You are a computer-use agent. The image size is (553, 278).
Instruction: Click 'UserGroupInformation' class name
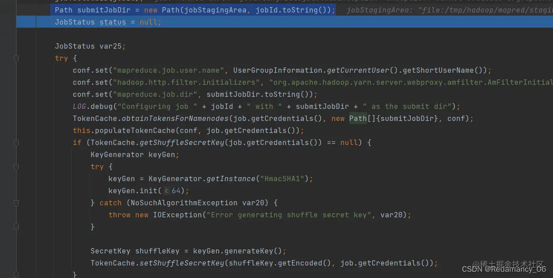(277, 71)
